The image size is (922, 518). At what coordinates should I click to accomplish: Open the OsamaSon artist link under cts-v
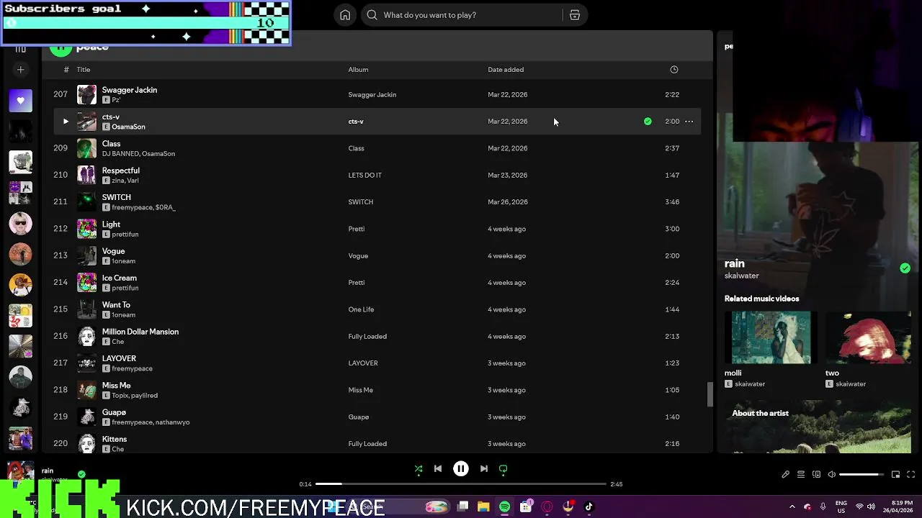pyautogui.click(x=128, y=127)
